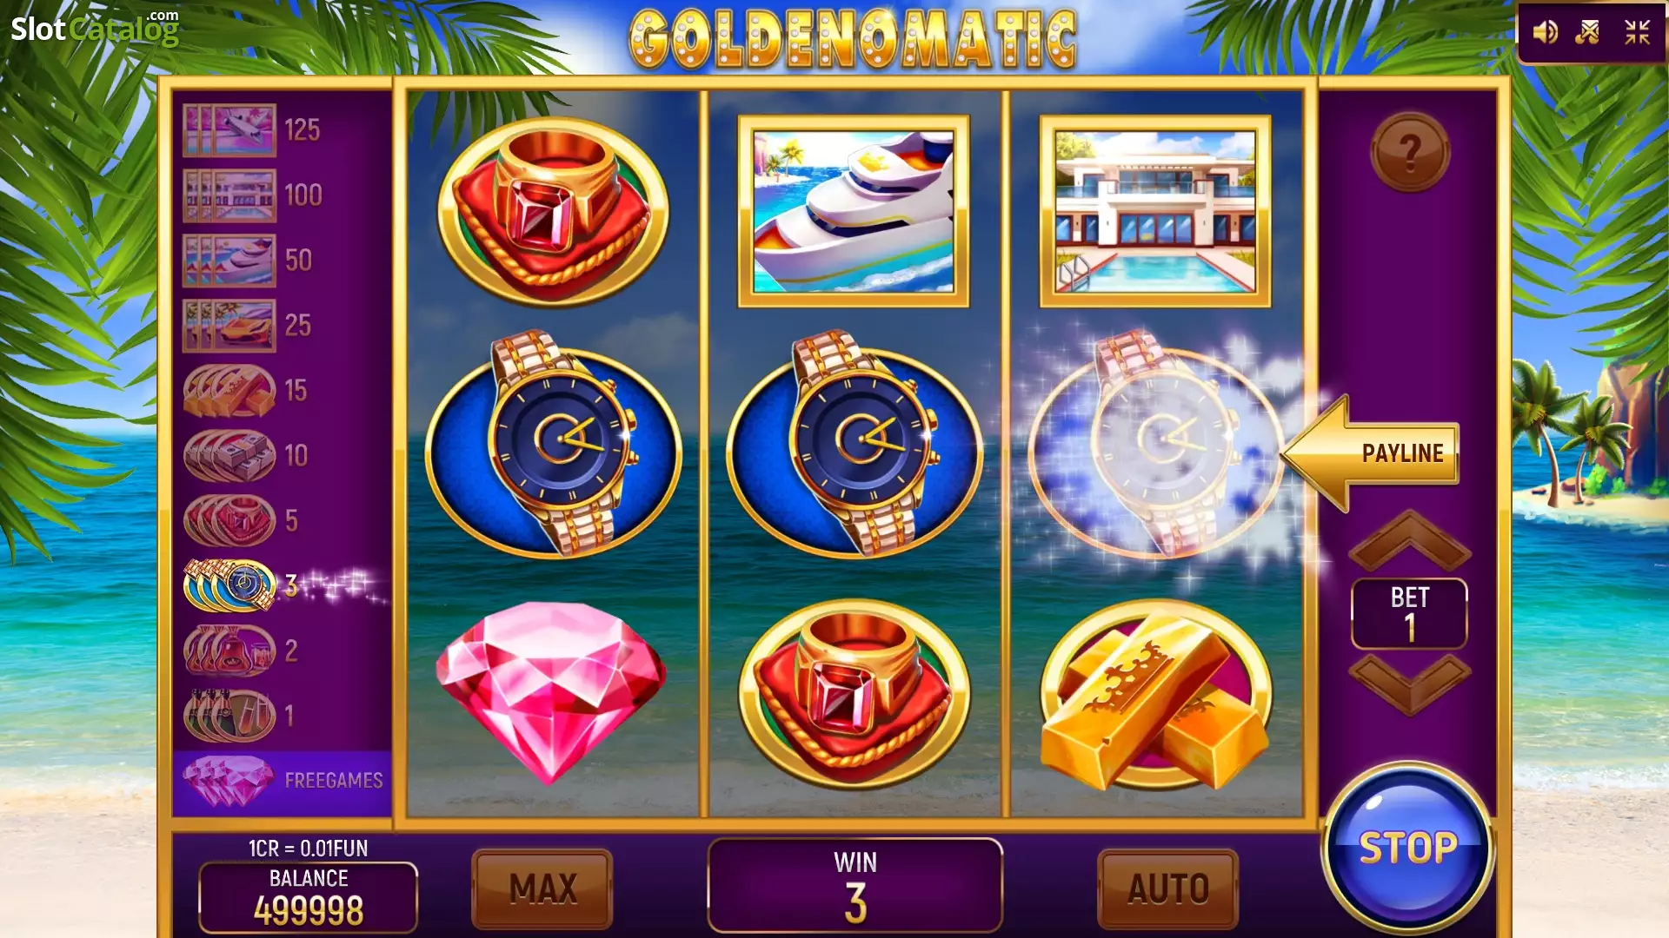This screenshot has width=1669, height=938.
Task: Open help via the question mark button
Action: [x=1410, y=152]
